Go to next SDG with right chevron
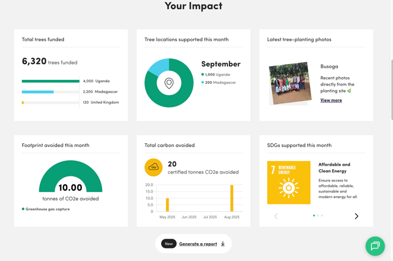The height and width of the screenshot is (261, 393). (356, 216)
